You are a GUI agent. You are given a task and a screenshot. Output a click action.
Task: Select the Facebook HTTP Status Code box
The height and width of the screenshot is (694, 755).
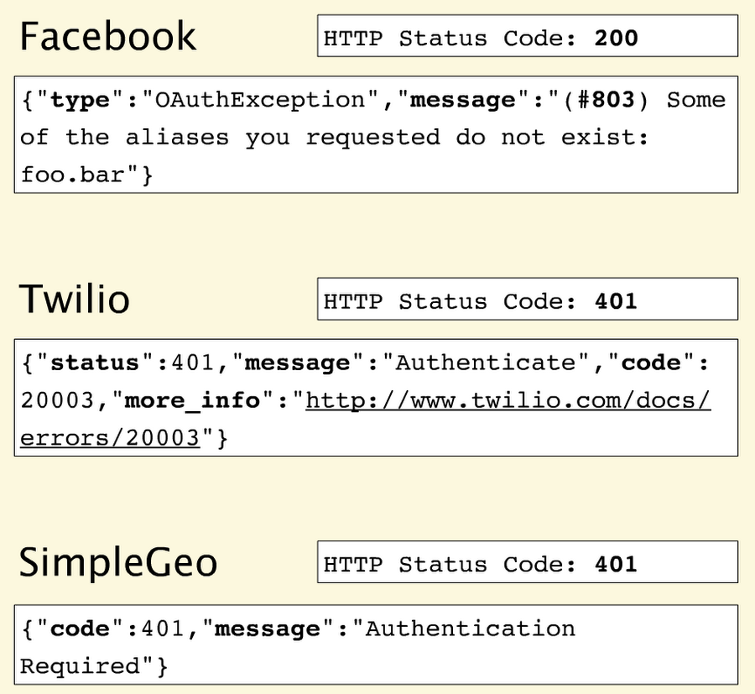point(527,38)
